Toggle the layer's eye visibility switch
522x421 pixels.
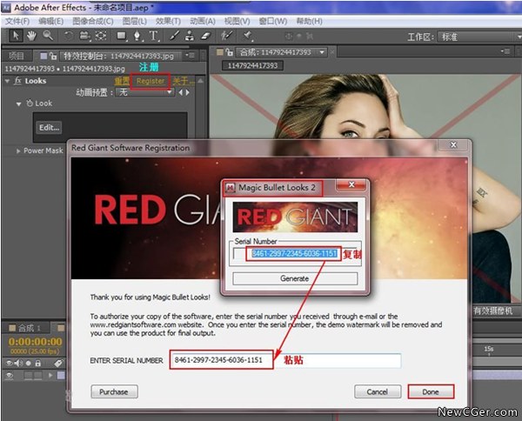point(10,376)
